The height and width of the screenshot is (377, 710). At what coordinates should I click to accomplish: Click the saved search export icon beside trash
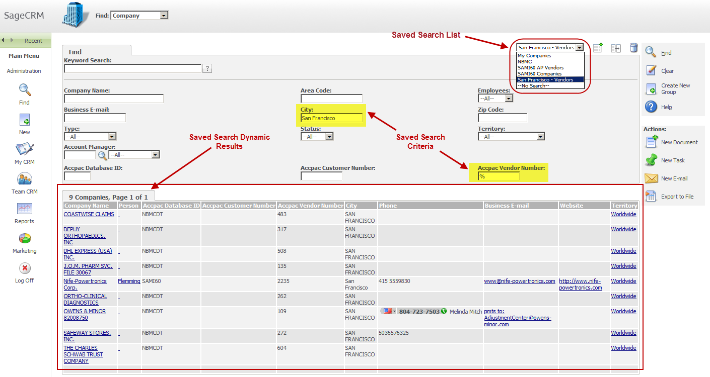[616, 48]
